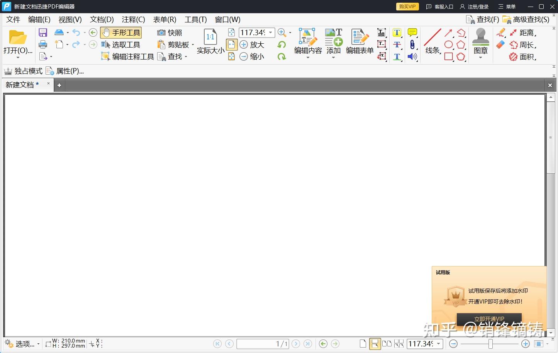
Task: Open the Customer Service (客服入口) link
Action: click(439, 7)
